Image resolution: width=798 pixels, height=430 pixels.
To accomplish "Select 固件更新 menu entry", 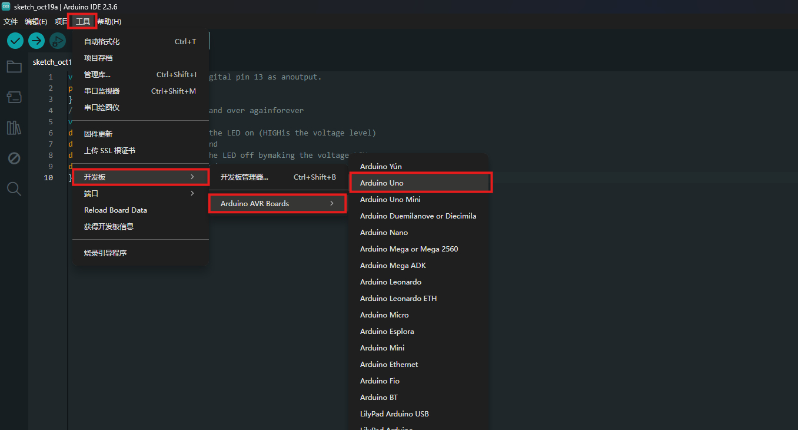I will pyautogui.click(x=140, y=134).
